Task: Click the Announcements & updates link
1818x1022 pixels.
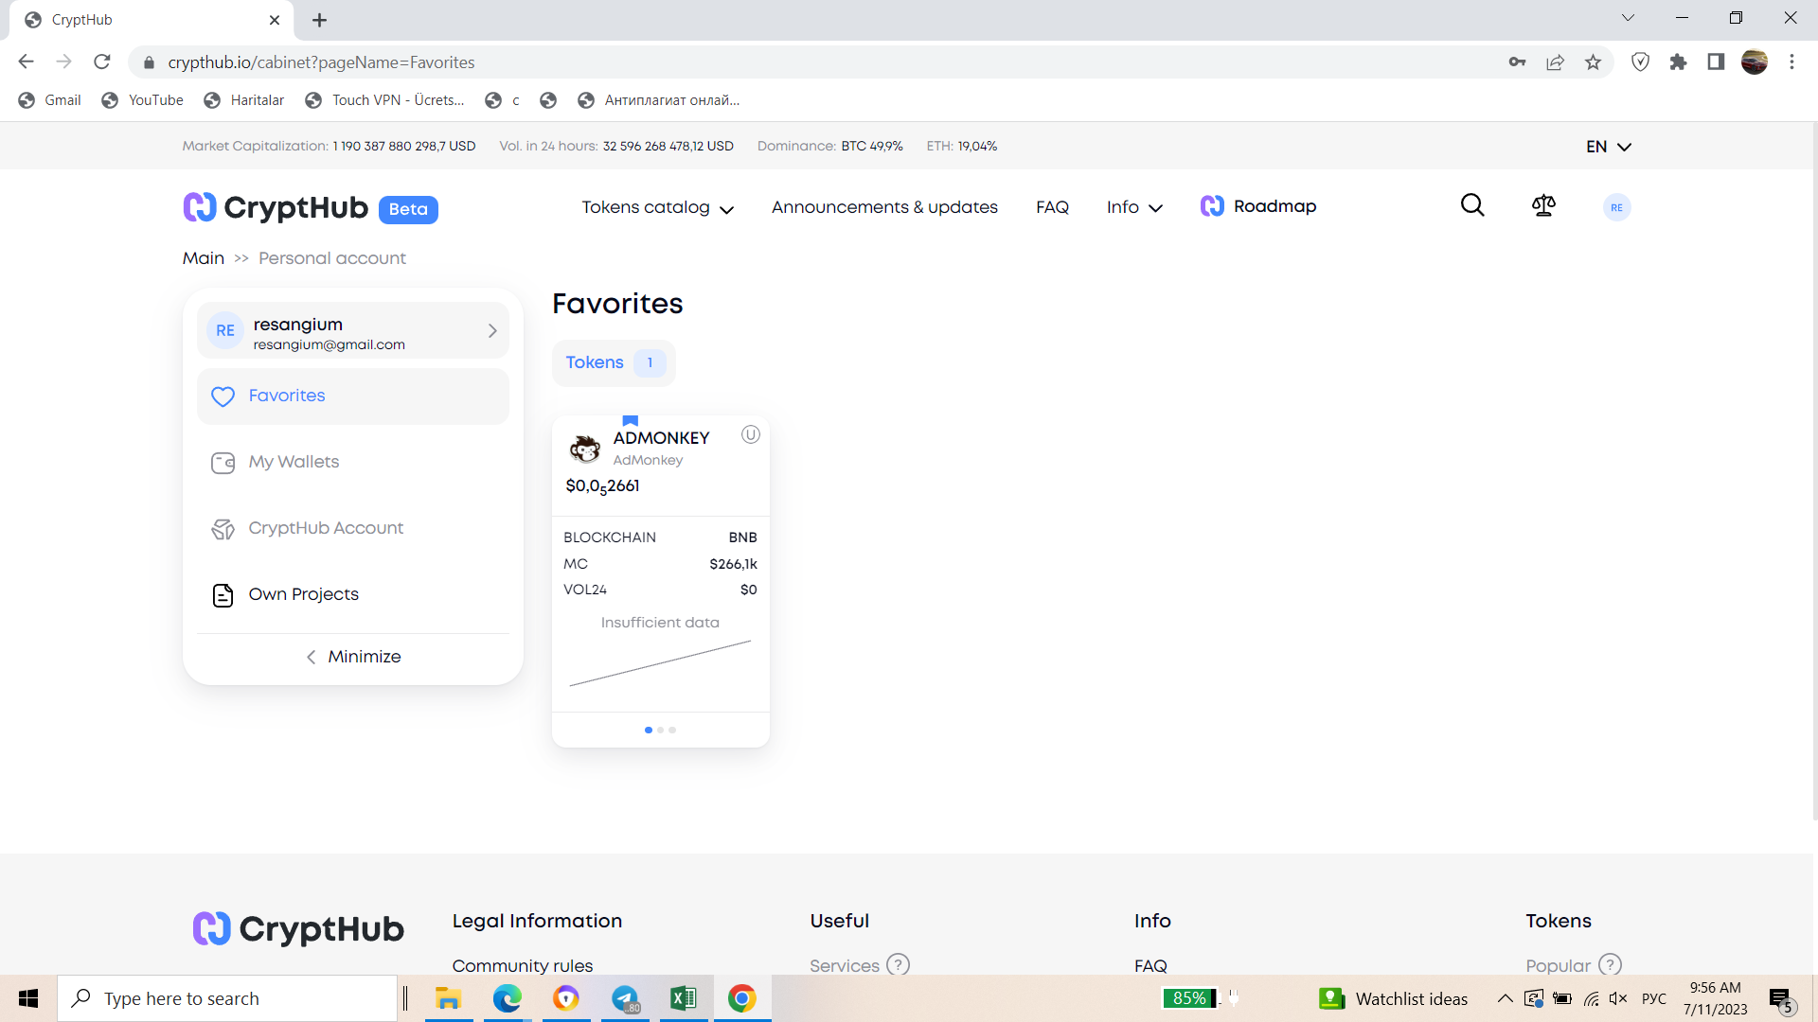Action: [x=884, y=207]
